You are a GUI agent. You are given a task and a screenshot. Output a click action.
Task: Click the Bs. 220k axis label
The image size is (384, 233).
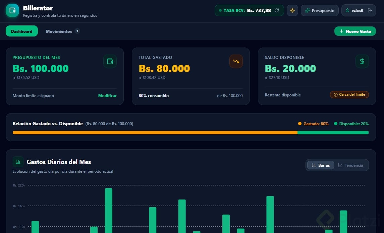[19, 185]
